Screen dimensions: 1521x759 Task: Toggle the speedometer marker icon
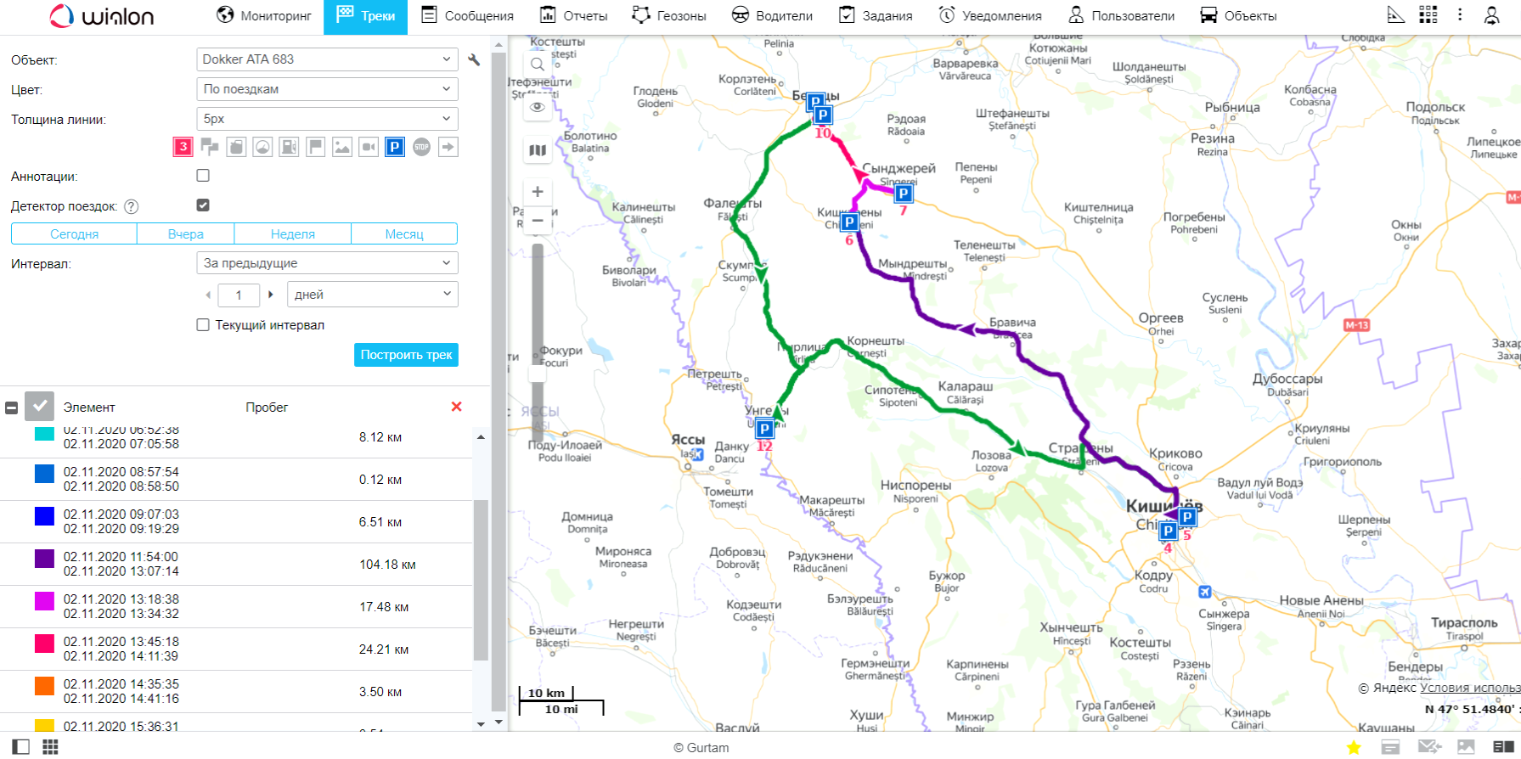(262, 147)
